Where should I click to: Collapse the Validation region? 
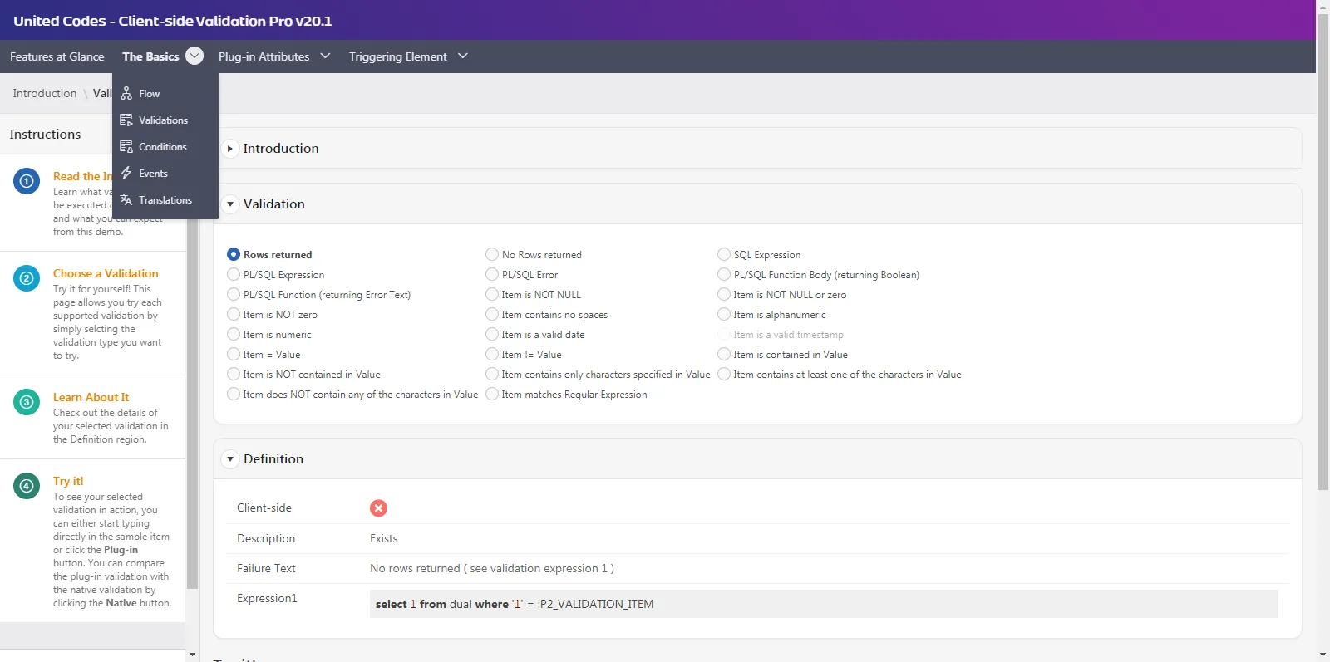click(x=230, y=204)
